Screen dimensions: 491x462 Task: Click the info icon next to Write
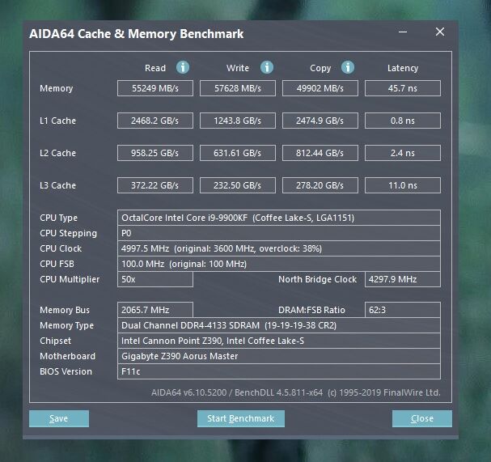(x=267, y=67)
